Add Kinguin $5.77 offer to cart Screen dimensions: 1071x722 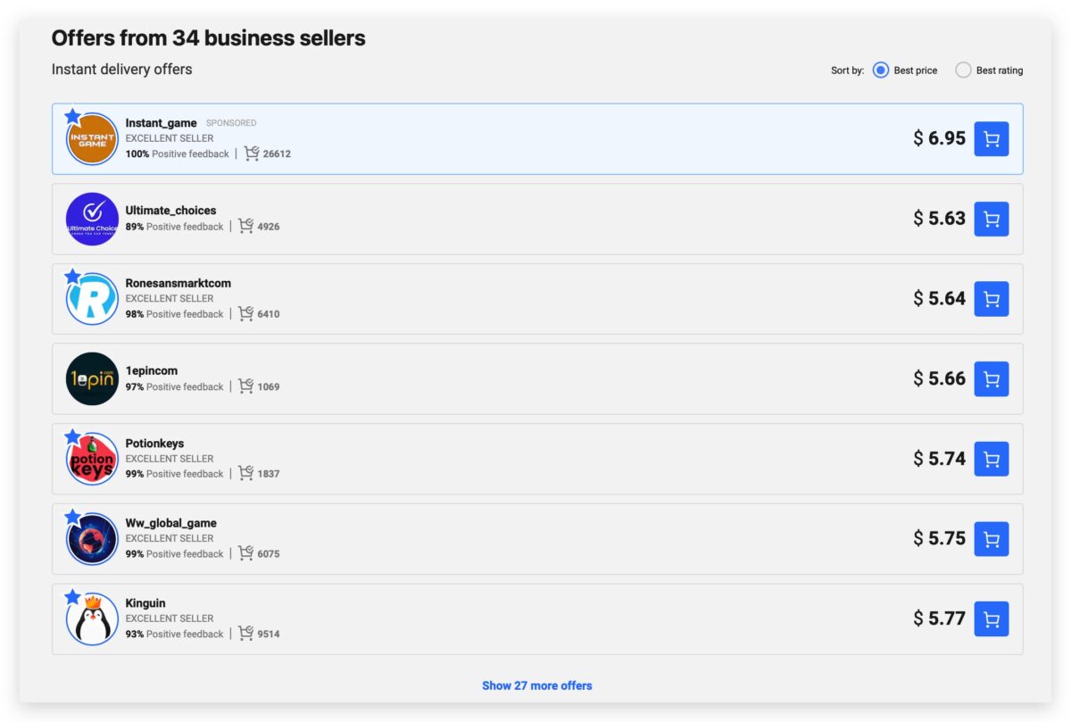pos(991,619)
